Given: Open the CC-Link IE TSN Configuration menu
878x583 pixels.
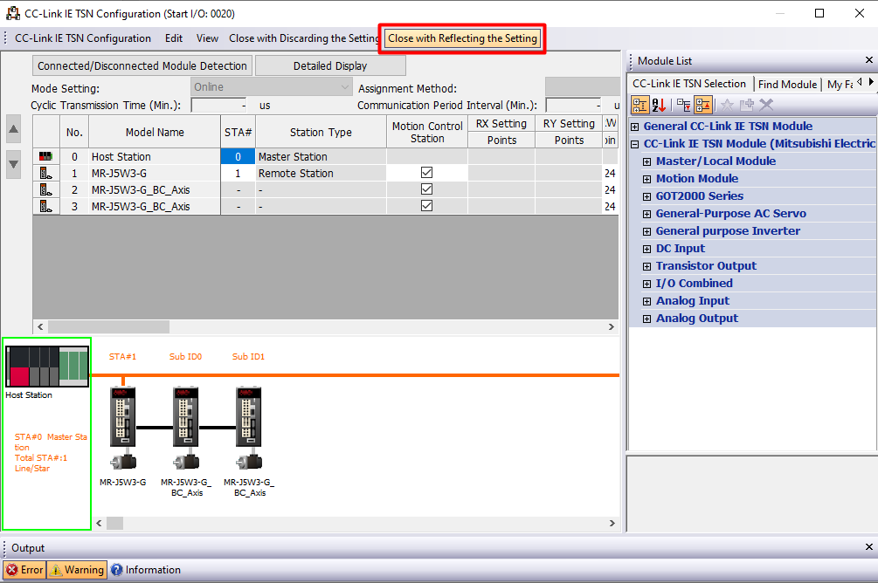Looking at the screenshot, I should click(83, 38).
